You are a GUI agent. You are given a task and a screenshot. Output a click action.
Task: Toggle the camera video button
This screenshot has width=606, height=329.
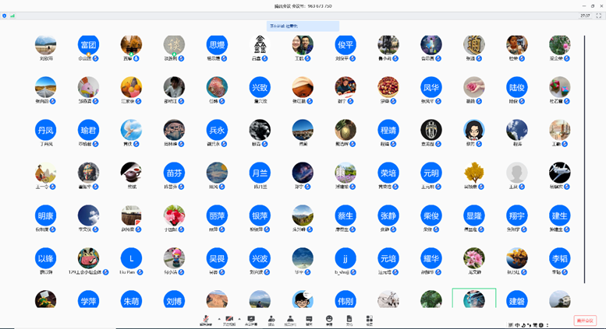[229, 319]
